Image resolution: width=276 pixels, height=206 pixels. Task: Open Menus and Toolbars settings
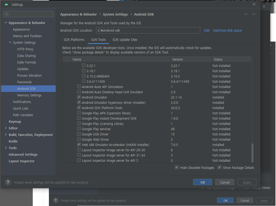point(27,36)
